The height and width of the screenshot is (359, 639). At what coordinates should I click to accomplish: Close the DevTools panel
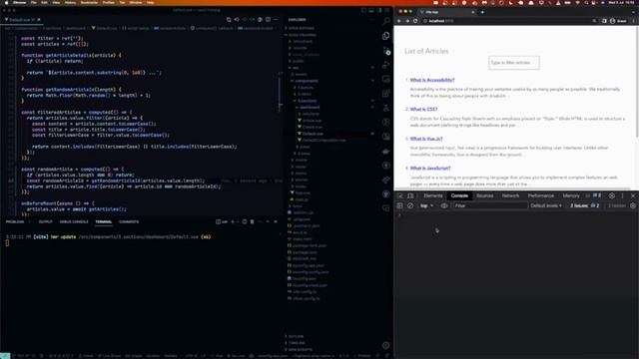(x=633, y=195)
